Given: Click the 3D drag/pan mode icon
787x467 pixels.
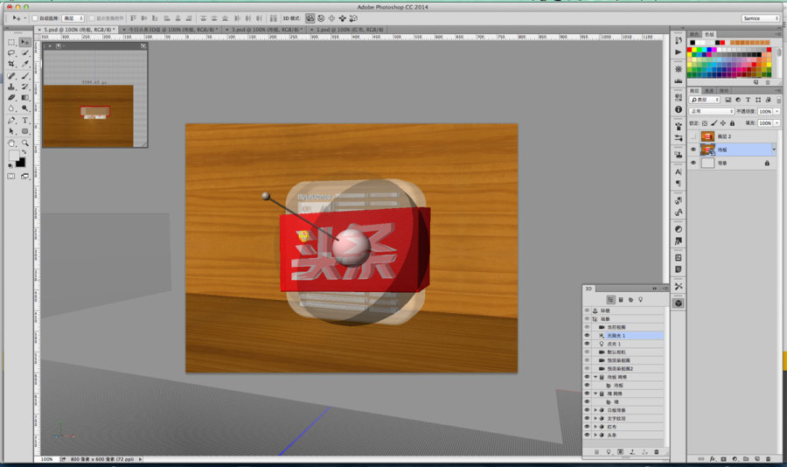Looking at the screenshot, I should tap(331, 18).
